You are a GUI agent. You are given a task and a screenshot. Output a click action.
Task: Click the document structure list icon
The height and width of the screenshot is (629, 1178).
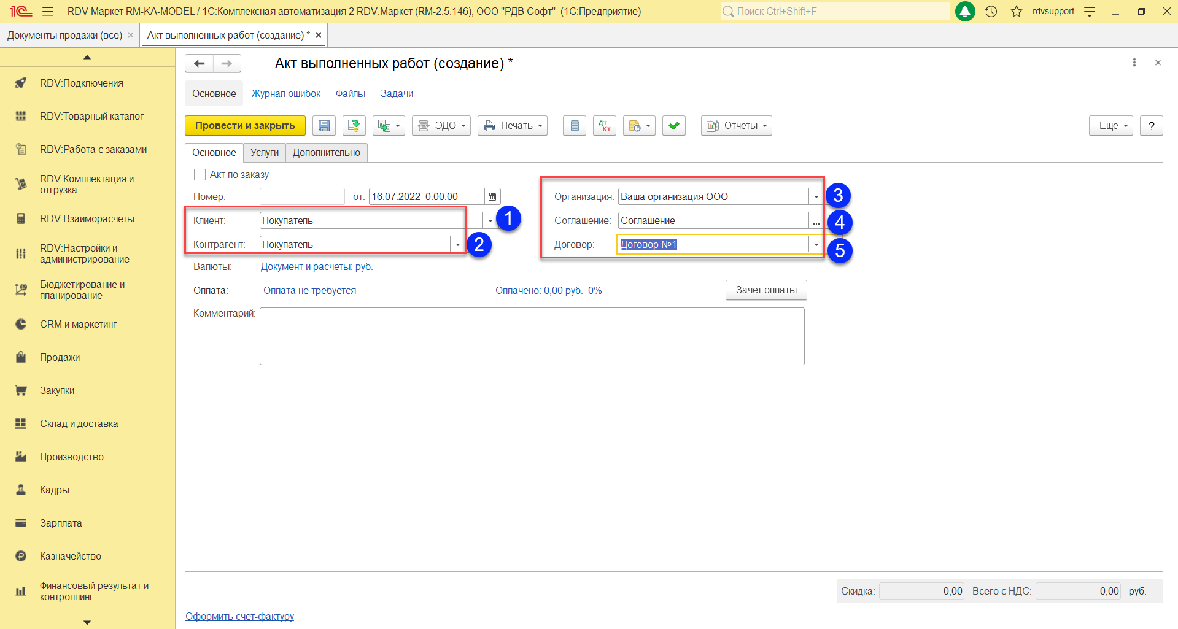pyautogui.click(x=574, y=126)
